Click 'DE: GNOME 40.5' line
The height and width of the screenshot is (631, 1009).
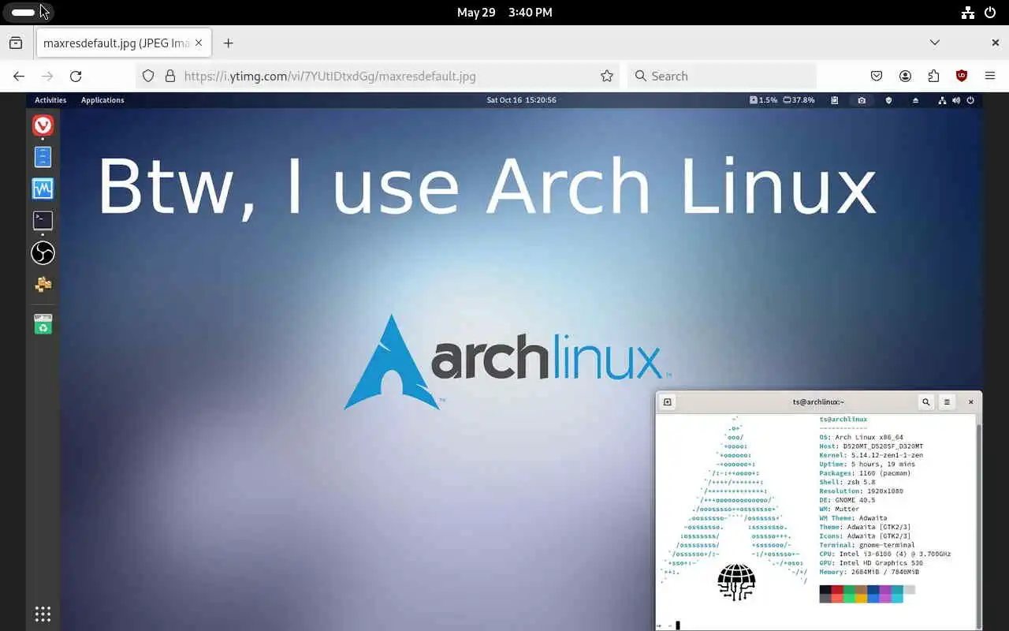point(847,500)
